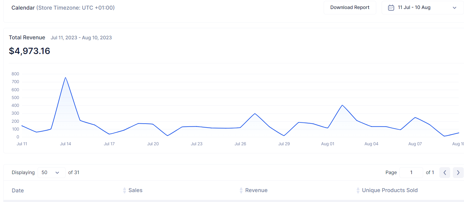
Task: Click the calendar icon in date picker
Action: pos(391,8)
